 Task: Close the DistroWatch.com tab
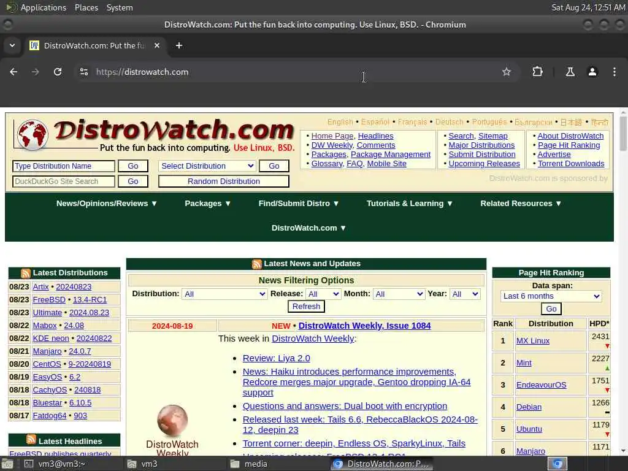coord(157,45)
